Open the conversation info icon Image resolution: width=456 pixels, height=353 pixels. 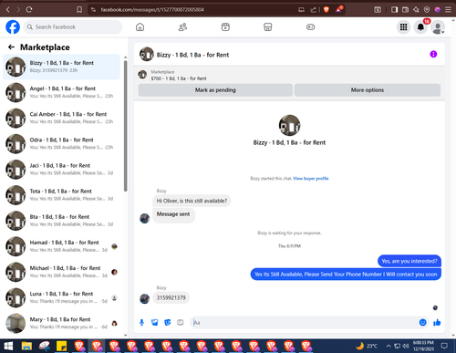point(433,54)
